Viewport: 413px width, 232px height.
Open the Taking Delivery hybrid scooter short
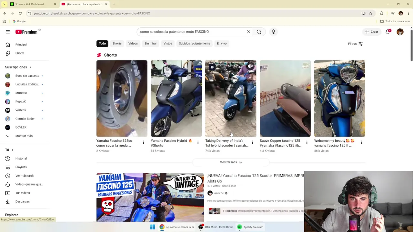(x=231, y=98)
